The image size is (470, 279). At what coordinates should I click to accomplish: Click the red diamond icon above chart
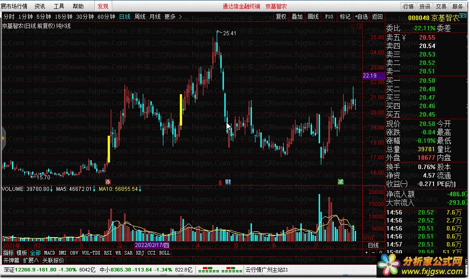(352, 26)
